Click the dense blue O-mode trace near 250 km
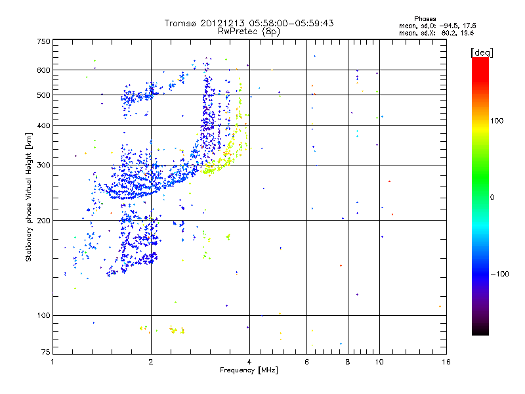525x394 pixels. (134, 191)
